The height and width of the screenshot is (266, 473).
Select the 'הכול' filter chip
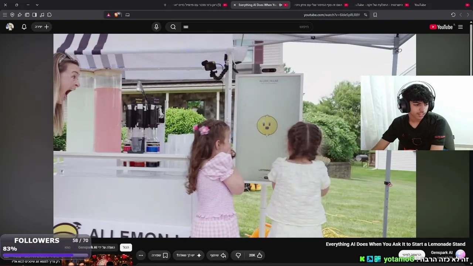pos(126,248)
